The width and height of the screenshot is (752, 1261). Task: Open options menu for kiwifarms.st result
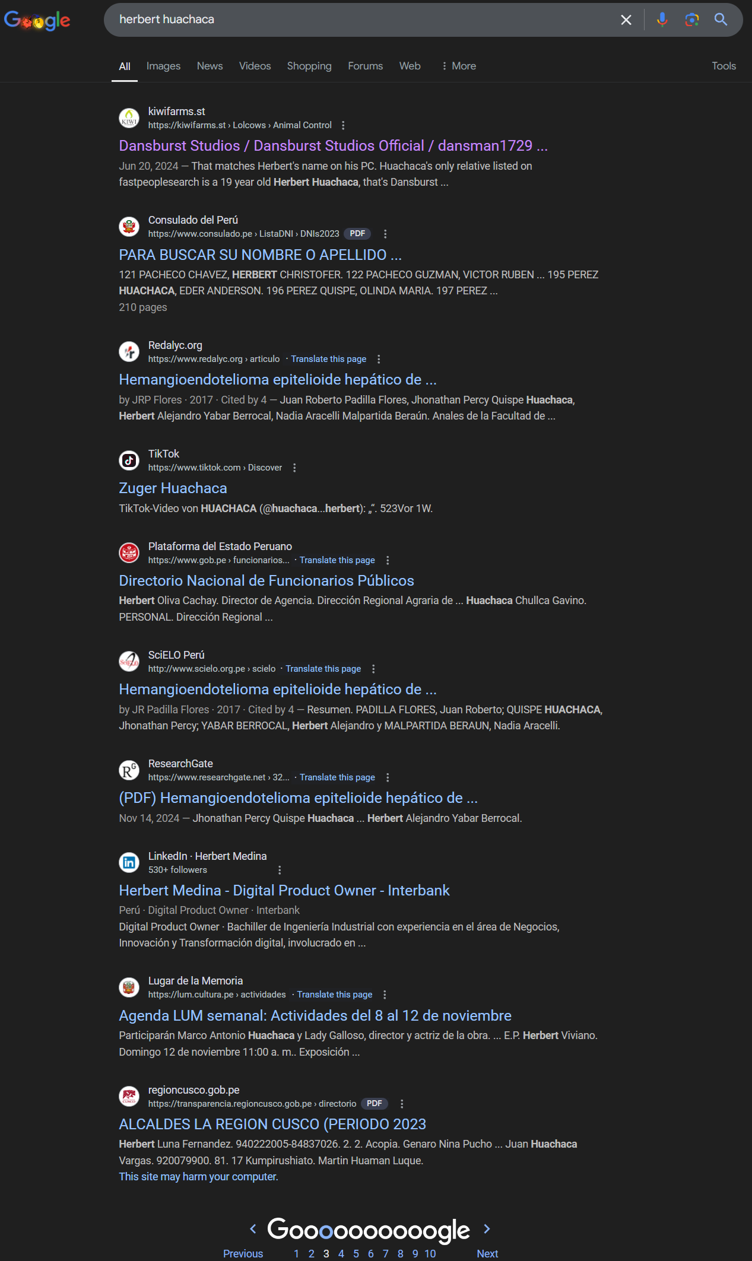coord(343,125)
